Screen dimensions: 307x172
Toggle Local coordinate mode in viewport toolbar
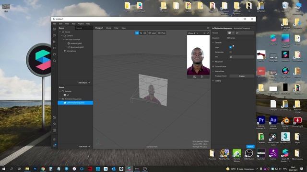pos(152,33)
